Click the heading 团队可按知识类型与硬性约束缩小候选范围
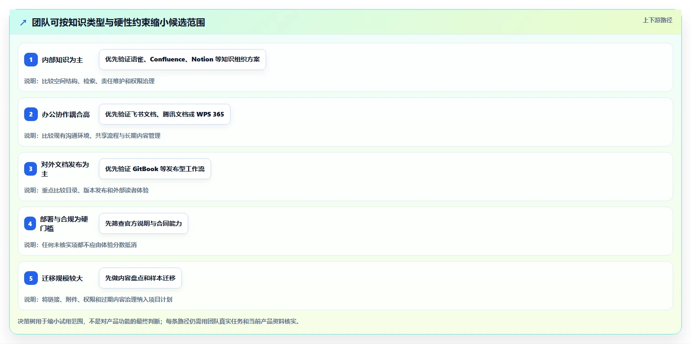Viewport: 691px width, 344px height. click(119, 22)
